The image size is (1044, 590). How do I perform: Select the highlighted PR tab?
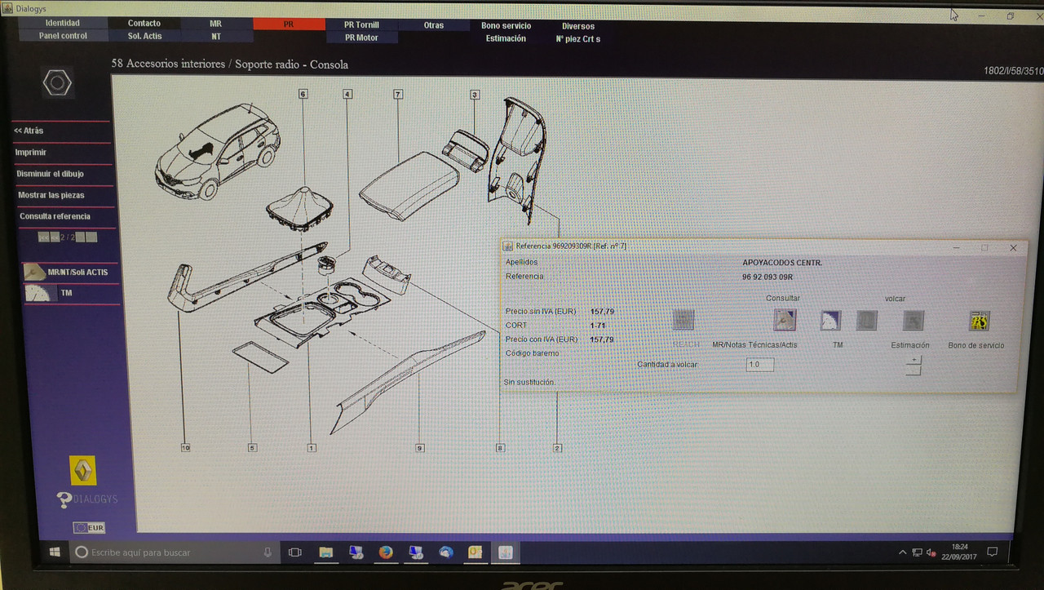[x=289, y=24]
